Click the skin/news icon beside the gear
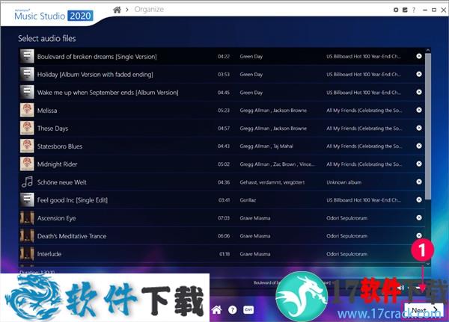Screen dimensions: 449x322 [405, 10]
